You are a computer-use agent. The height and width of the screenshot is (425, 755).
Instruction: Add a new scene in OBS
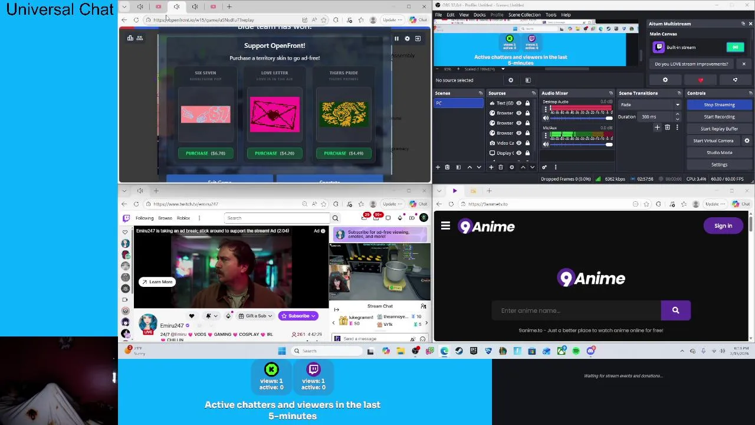click(438, 167)
